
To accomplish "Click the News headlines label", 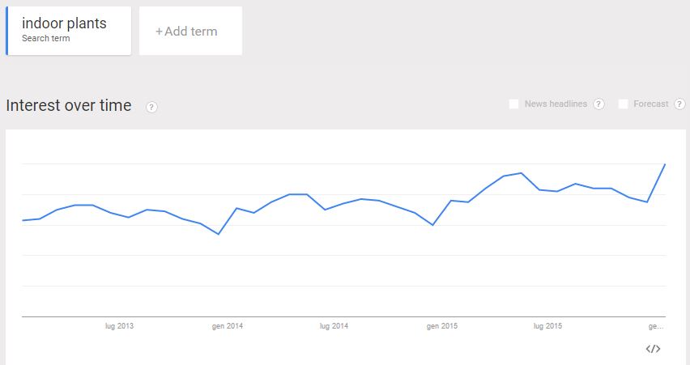I will pyautogui.click(x=556, y=104).
